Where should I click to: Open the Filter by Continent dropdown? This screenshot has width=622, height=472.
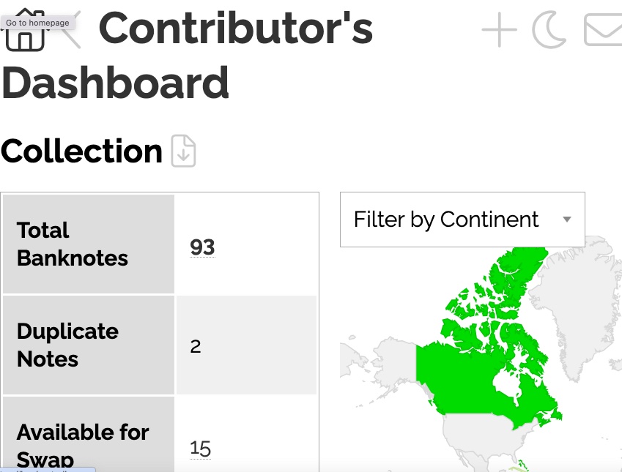tap(447, 220)
